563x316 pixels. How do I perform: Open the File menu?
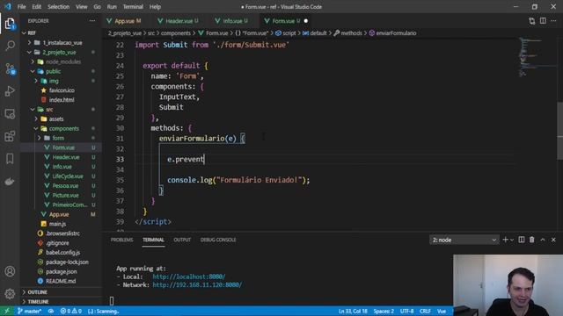tap(21, 7)
